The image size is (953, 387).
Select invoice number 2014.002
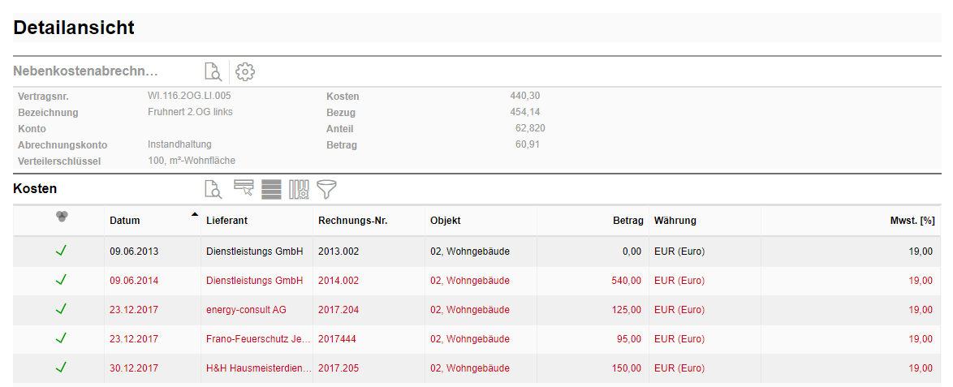coord(339,281)
